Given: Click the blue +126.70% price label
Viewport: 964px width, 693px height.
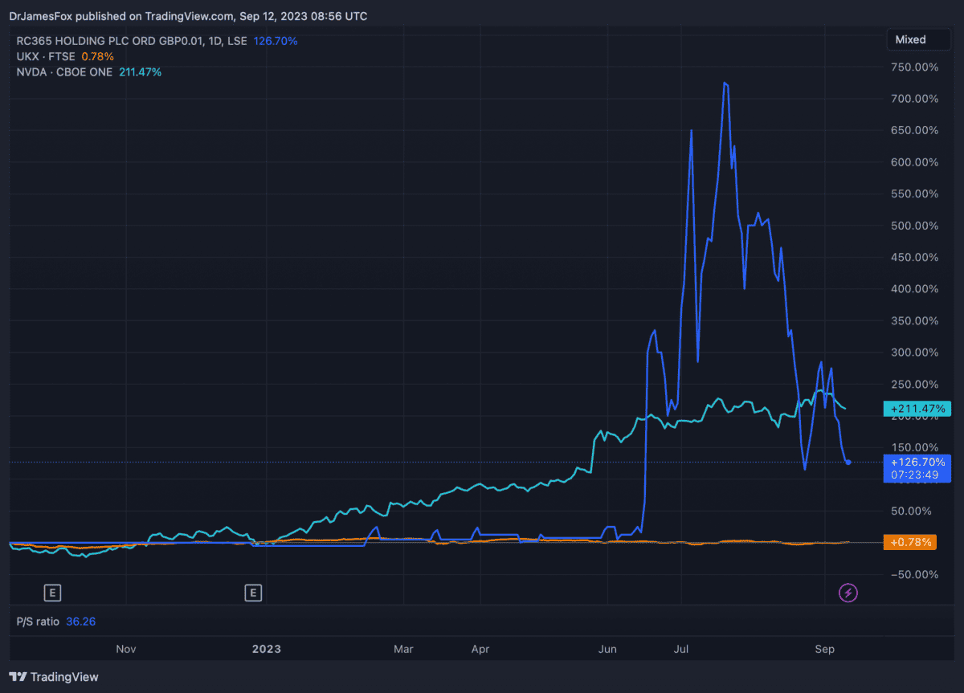Looking at the screenshot, I should coord(917,463).
